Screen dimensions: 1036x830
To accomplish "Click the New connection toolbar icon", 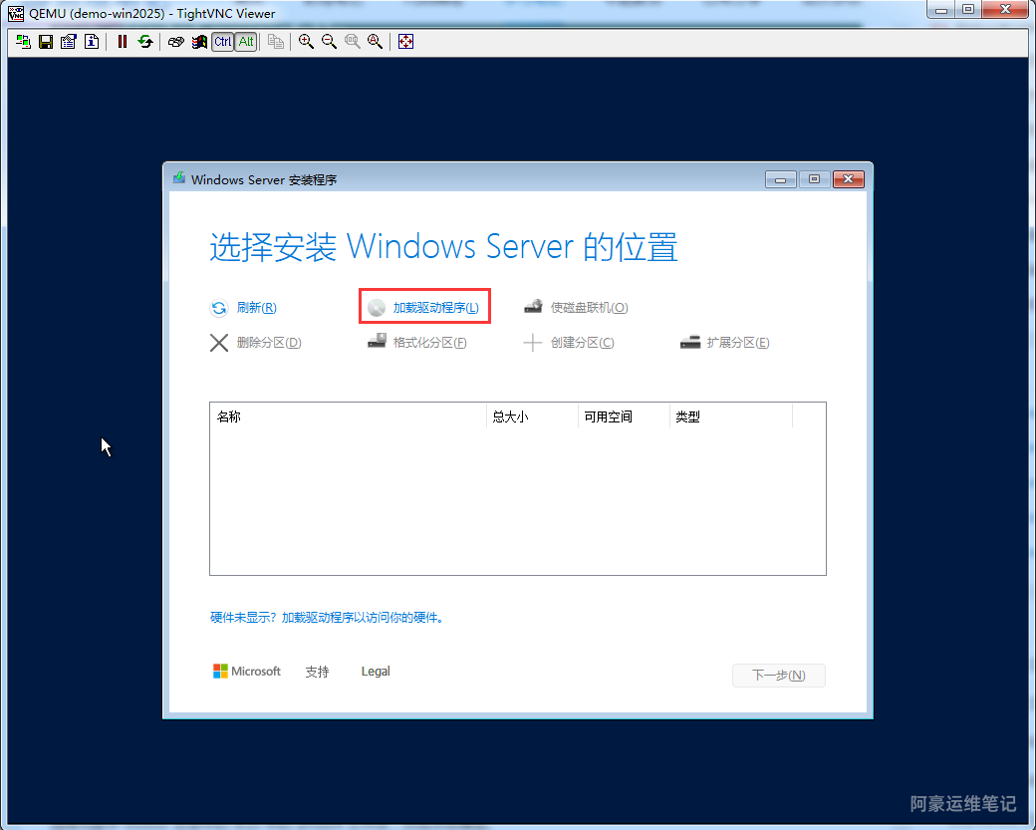I will point(23,42).
